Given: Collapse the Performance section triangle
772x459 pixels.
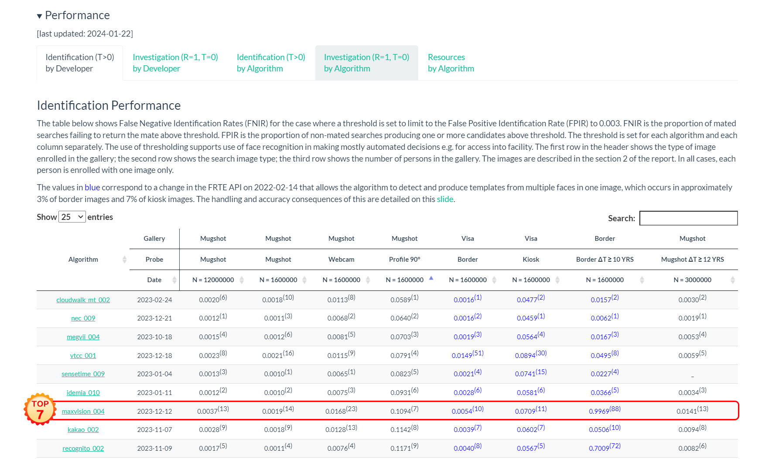Looking at the screenshot, I should [40, 16].
